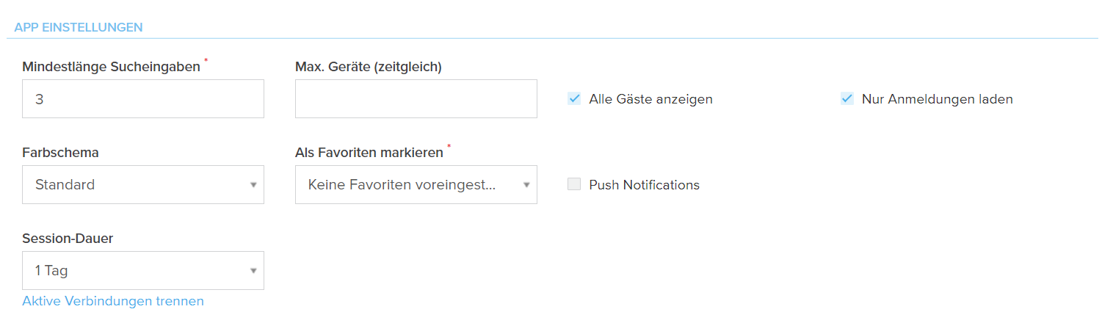Click the Alle Gäste anzeigen label text
Viewport: 1113px width, 323px height.
650,99
